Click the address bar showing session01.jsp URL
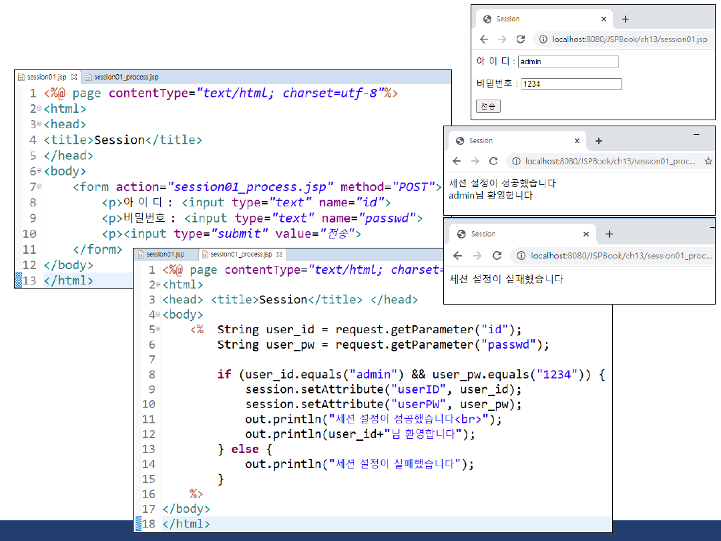This screenshot has height=541, width=721. [x=629, y=39]
